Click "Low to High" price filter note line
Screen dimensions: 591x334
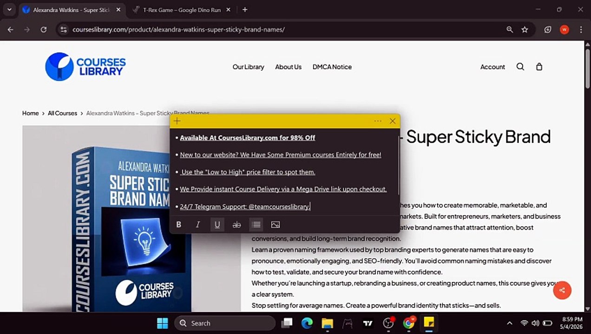[248, 172]
